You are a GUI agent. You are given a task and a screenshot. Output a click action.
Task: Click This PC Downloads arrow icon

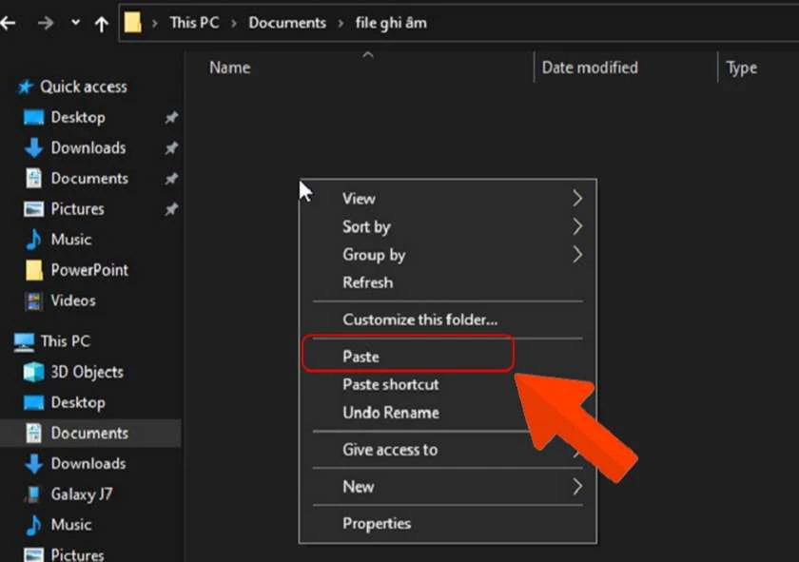(x=33, y=464)
